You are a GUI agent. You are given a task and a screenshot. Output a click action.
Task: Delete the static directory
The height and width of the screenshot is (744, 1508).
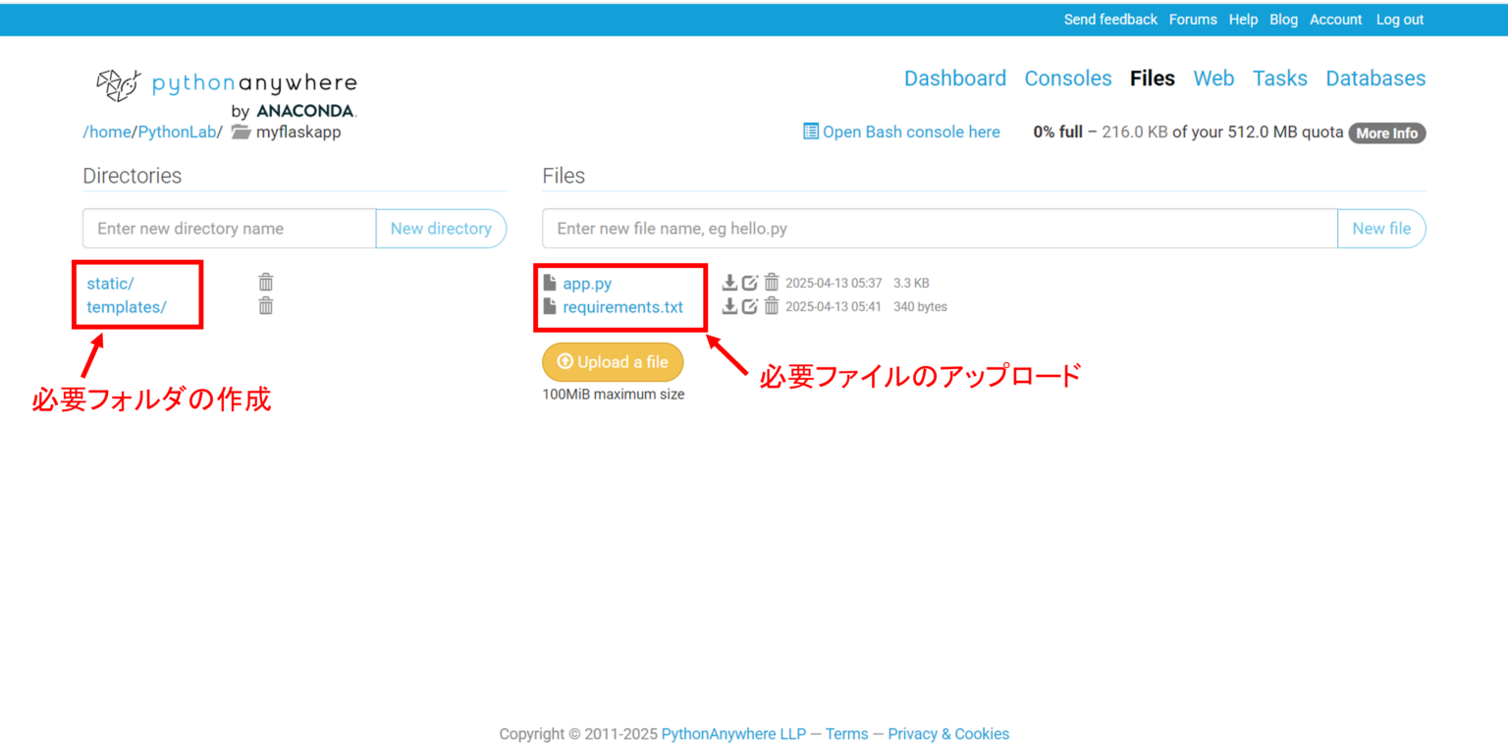click(x=265, y=283)
